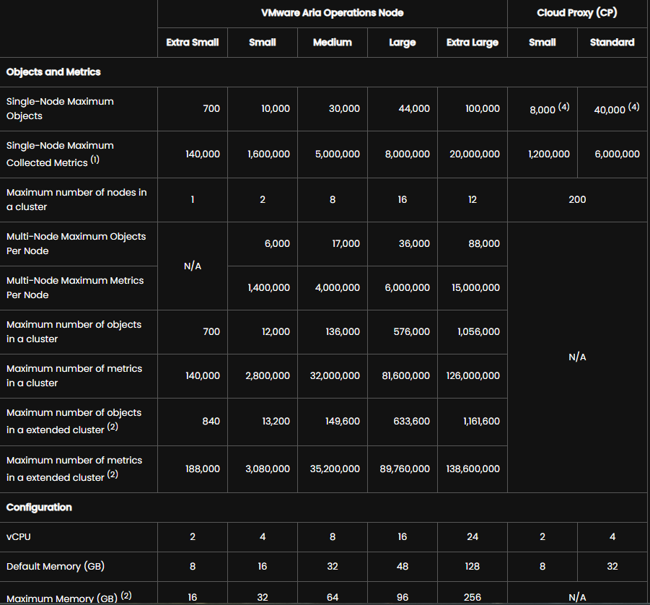Click the 'Extra Small' column header
The height and width of the screenshot is (605, 650).
tap(193, 43)
